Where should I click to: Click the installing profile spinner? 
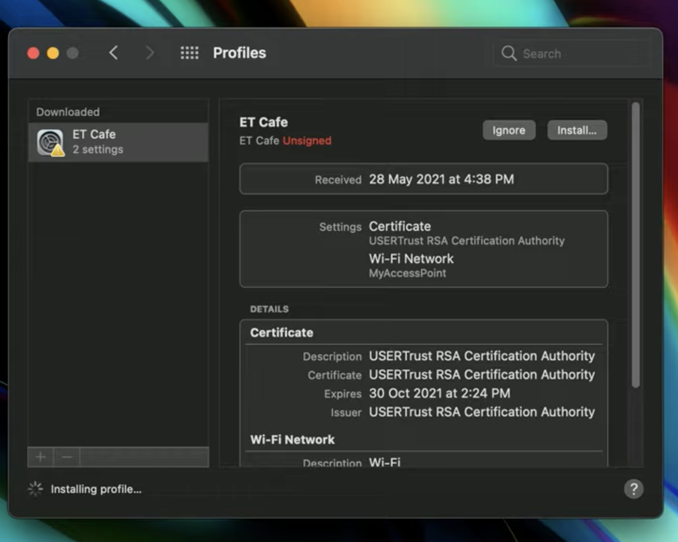(35, 489)
